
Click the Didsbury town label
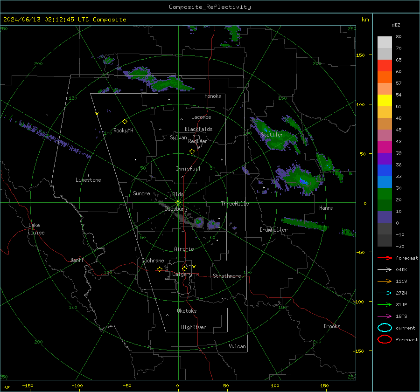coord(176,209)
